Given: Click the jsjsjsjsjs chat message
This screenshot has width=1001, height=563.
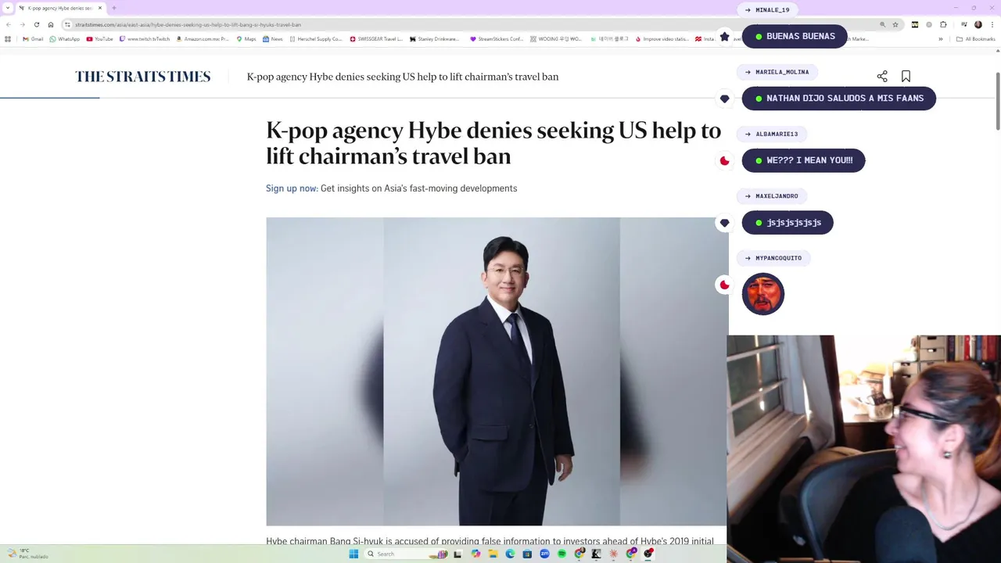Looking at the screenshot, I should [788, 223].
